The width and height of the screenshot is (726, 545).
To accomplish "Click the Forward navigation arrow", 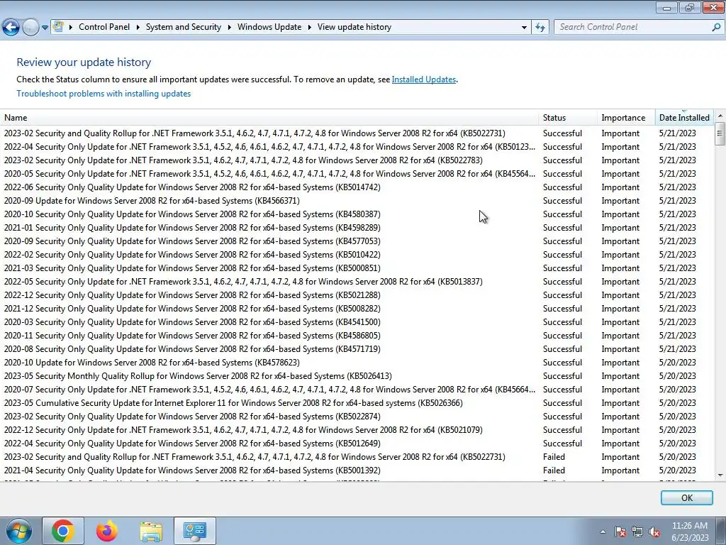I will click(x=30, y=27).
